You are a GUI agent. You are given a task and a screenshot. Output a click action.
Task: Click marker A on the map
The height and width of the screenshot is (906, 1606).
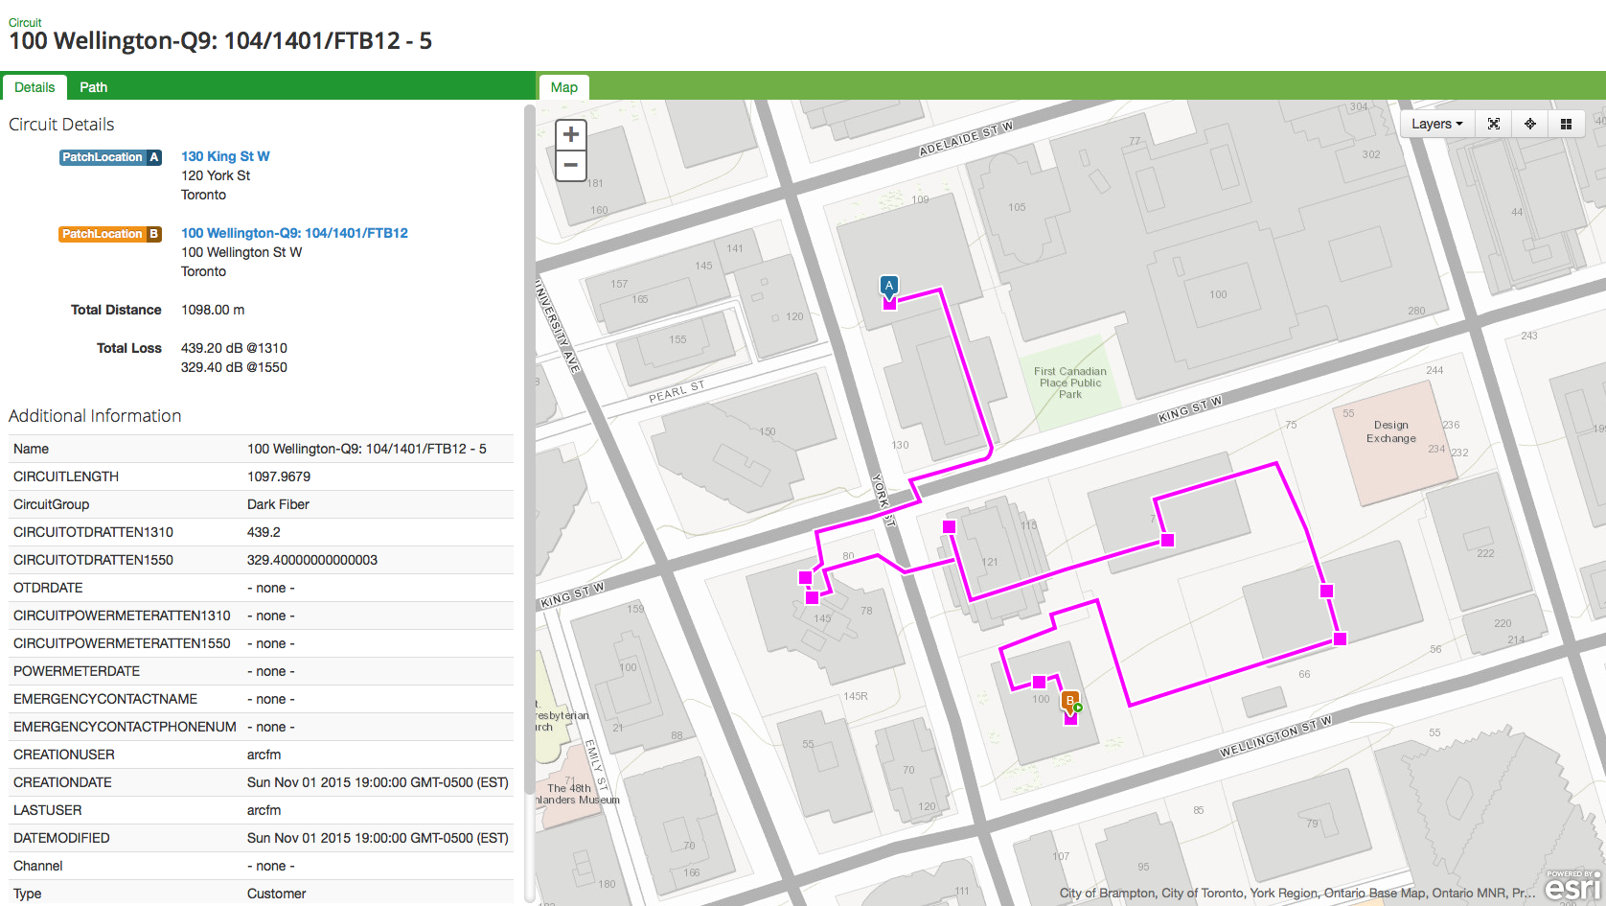point(889,285)
